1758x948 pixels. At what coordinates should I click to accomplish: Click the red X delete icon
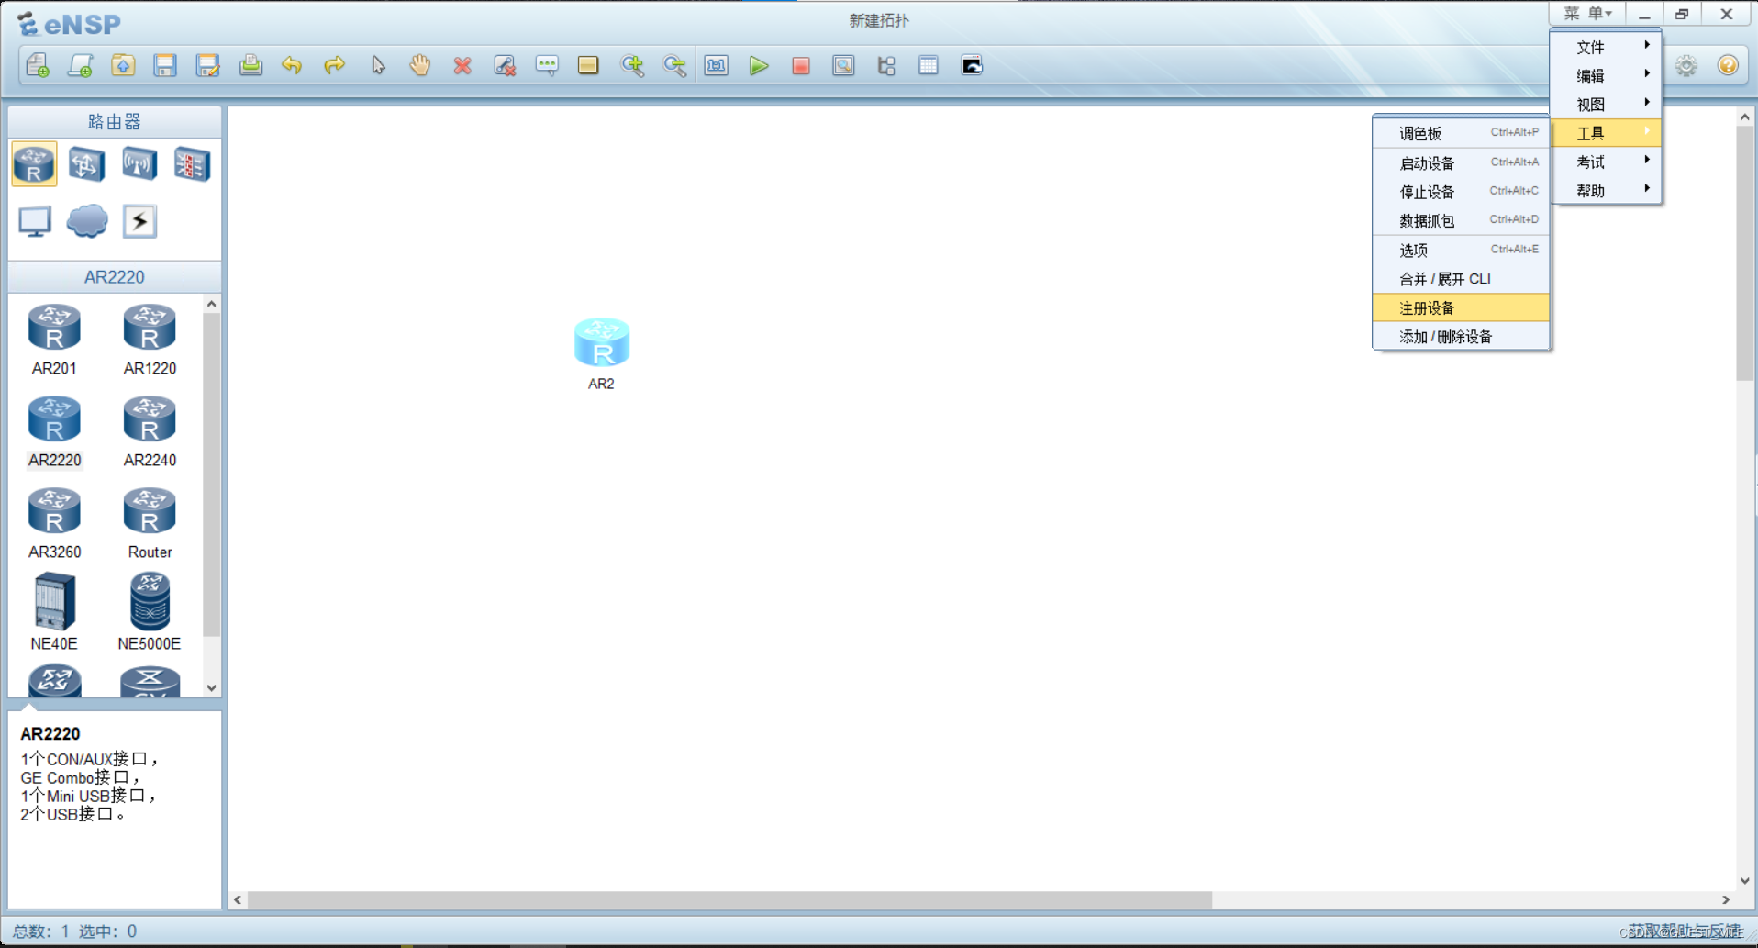pyautogui.click(x=462, y=65)
